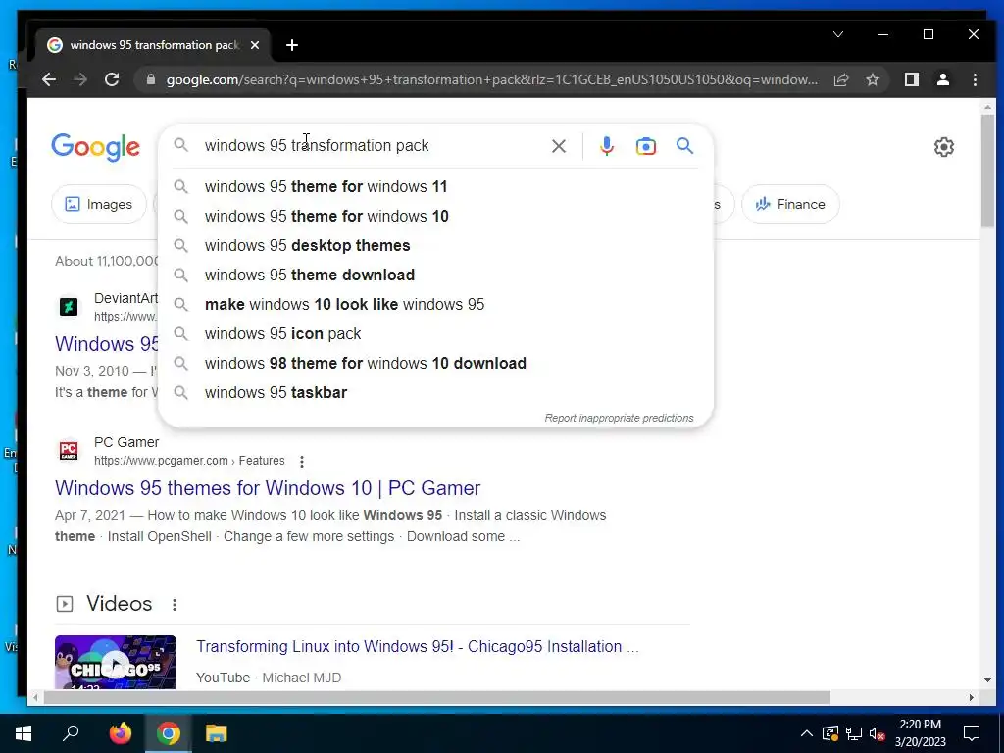Click the DeviantArt site favicon
Screen dimensions: 1004x753
point(69,307)
